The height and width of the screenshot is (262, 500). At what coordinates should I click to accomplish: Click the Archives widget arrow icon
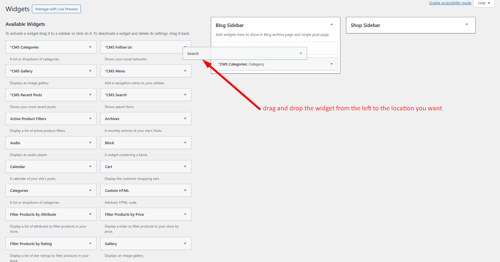tap(185, 119)
